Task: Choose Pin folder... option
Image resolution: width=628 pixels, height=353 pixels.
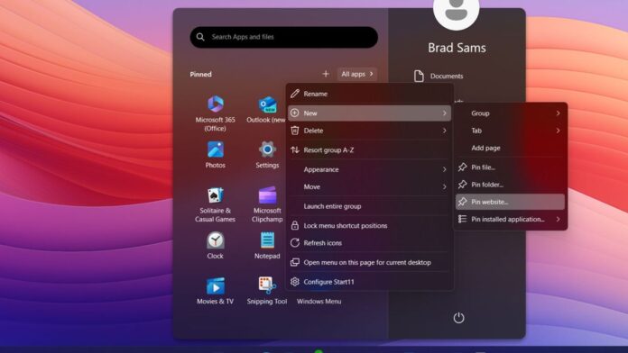Action: point(511,185)
